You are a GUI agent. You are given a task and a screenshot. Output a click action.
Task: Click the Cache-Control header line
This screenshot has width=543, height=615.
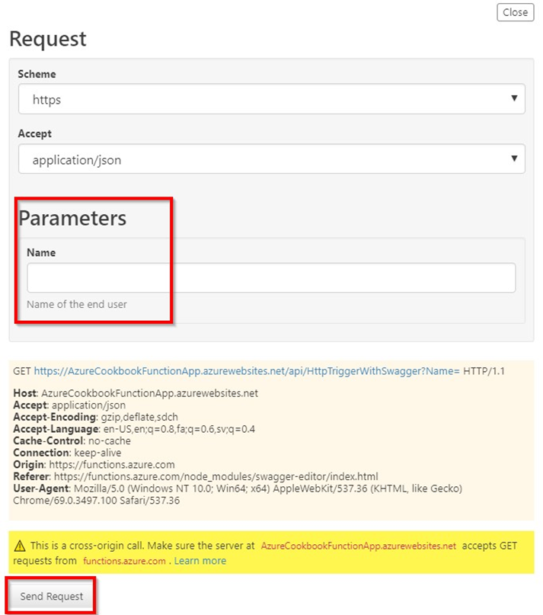coord(72,441)
